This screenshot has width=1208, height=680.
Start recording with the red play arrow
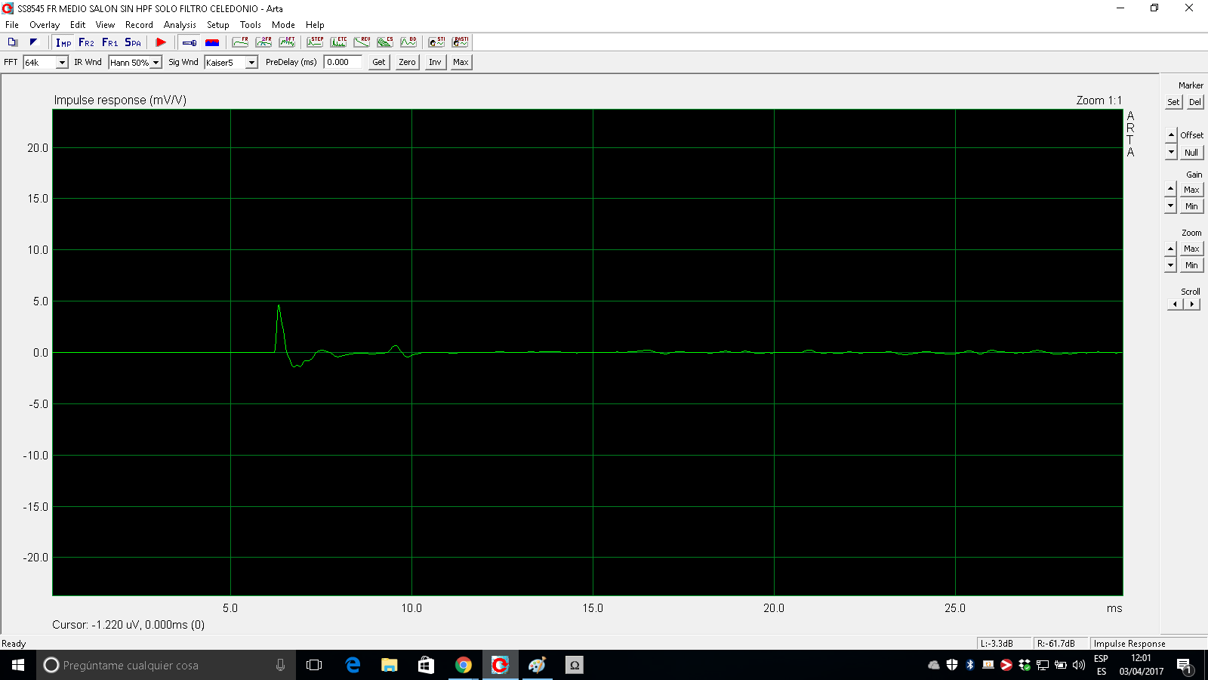click(x=161, y=42)
